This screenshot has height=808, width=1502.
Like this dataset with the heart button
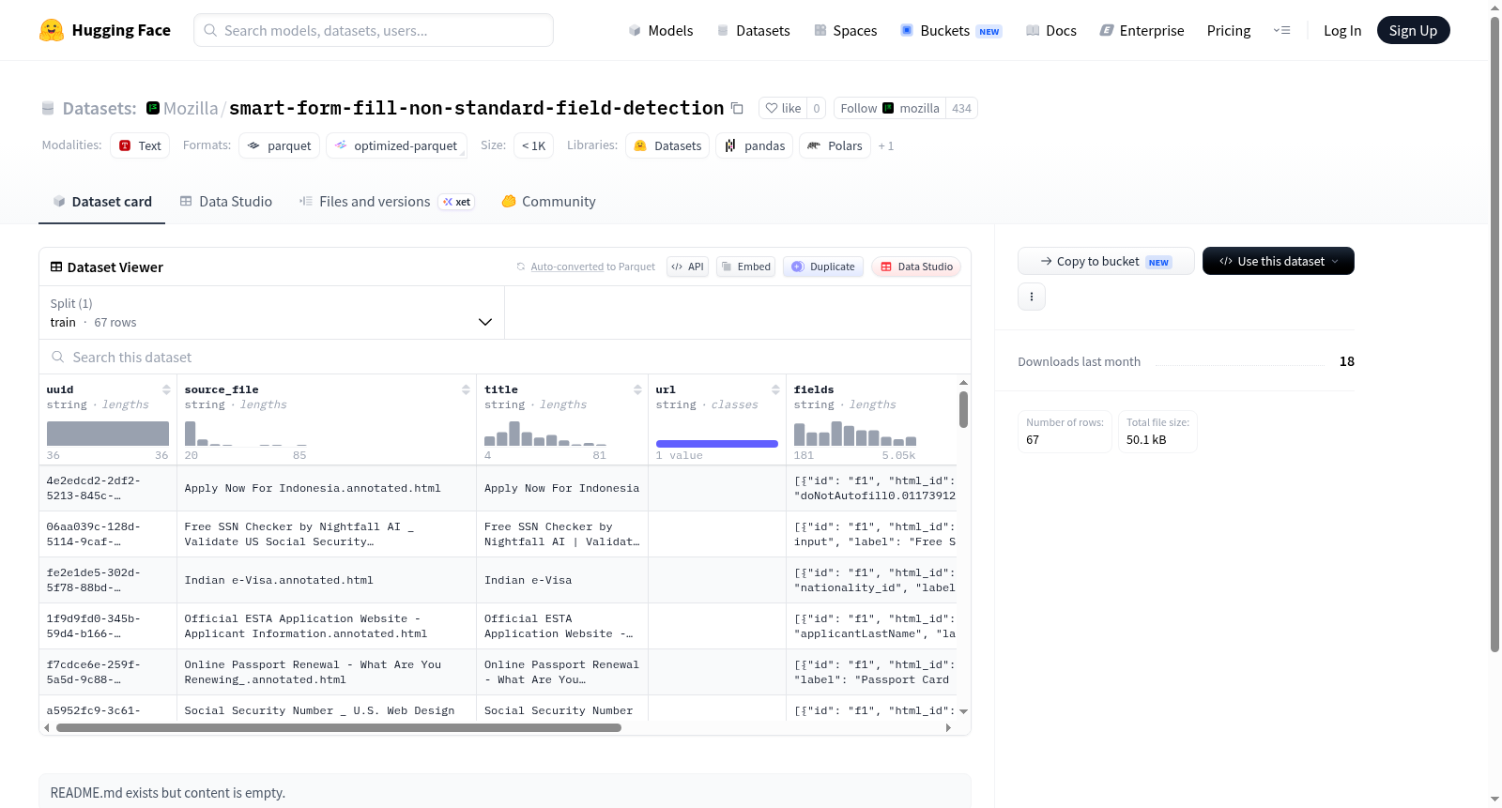(x=783, y=108)
